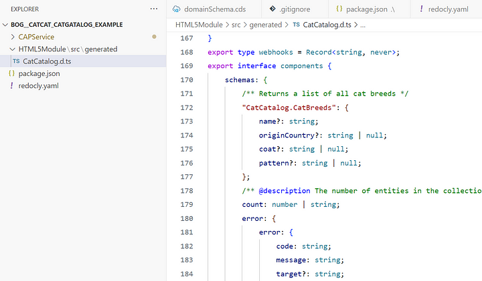Click 'webhooks' type name on line 168
This screenshot has height=281, width=482.
click(276, 52)
